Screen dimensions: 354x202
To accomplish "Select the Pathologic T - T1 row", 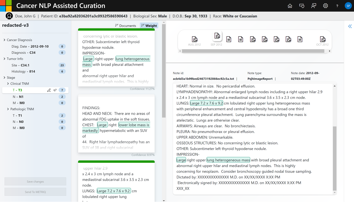I will 35,116.
